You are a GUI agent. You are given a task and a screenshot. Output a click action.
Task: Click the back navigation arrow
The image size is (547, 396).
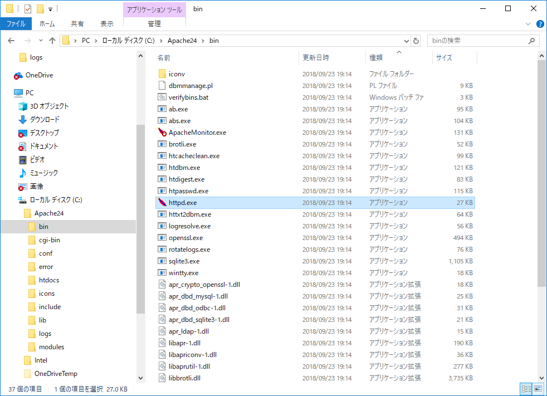(11, 41)
